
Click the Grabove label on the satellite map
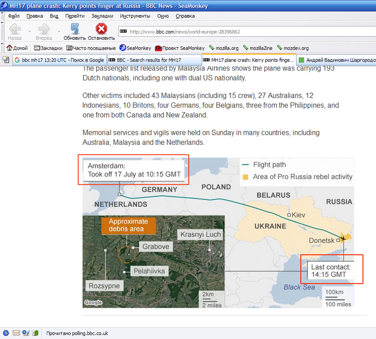coord(156,246)
